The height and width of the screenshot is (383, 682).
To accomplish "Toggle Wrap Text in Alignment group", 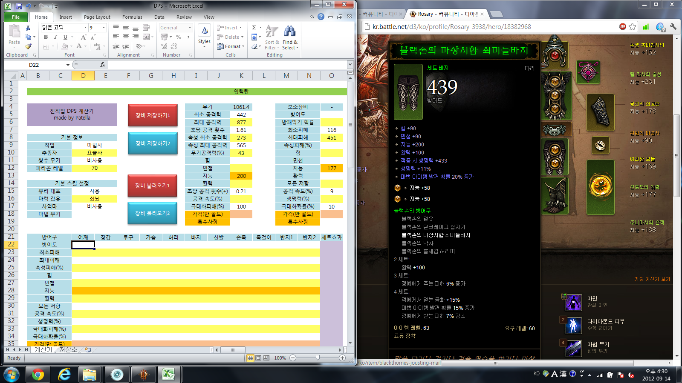I will 146,28.
